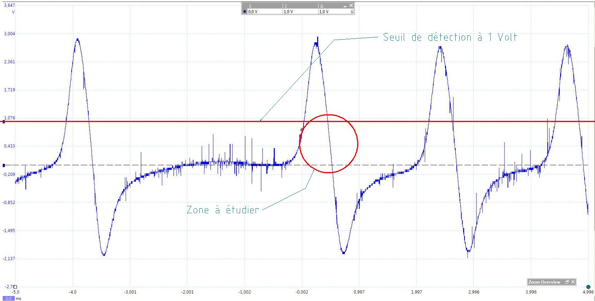
Task: Click the blue channel color square in legend
Action: pos(245,12)
